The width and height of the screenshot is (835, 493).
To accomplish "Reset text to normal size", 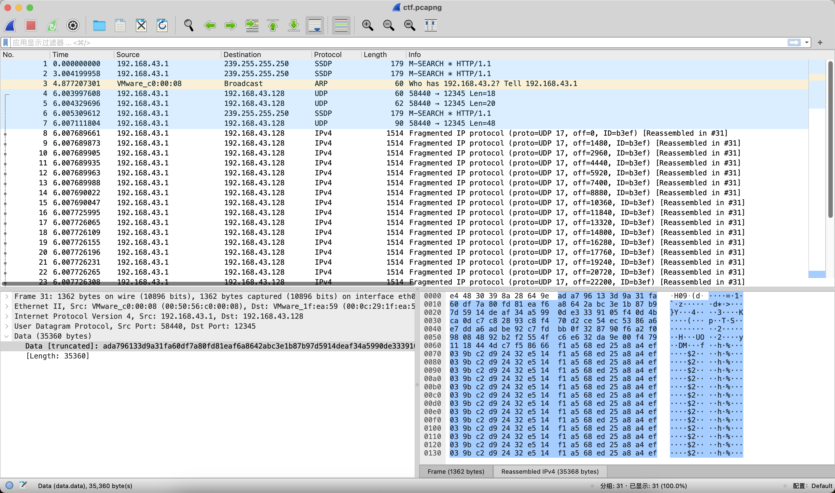I will pos(409,25).
